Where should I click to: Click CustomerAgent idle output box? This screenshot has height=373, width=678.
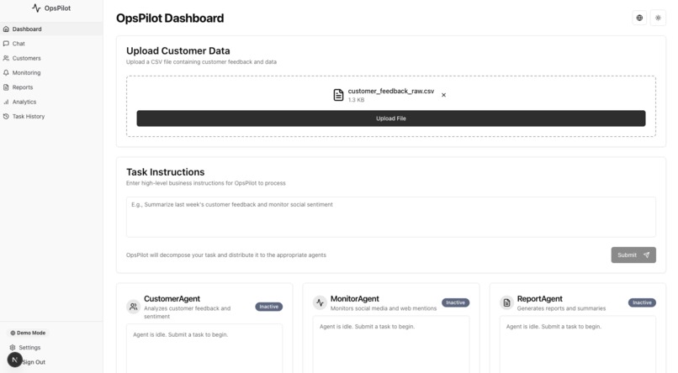click(x=204, y=348)
